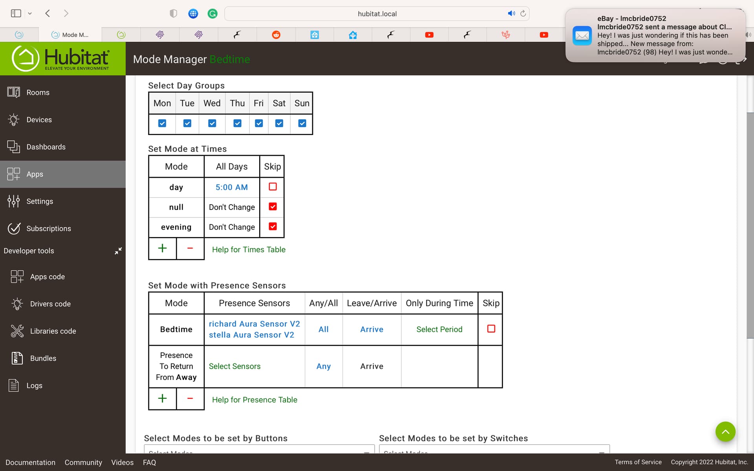Viewport: 754px width, 471px height.
Task: Click the green scroll-to-top button
Action: tap(725, 432)
